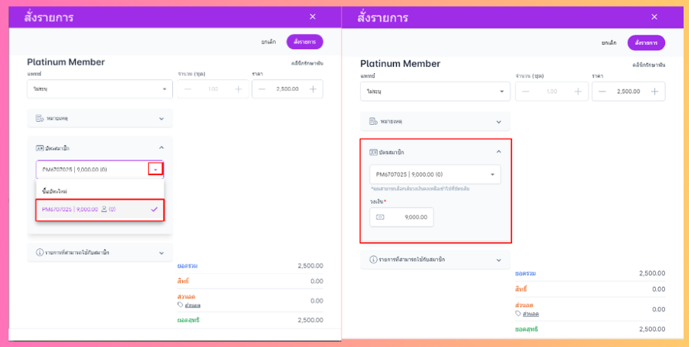Image resolution: width=689 pixels, height=347 pixels.
Task: Click the หมายเหตุ note icon in the right dialog
Action: click(373, 122)
